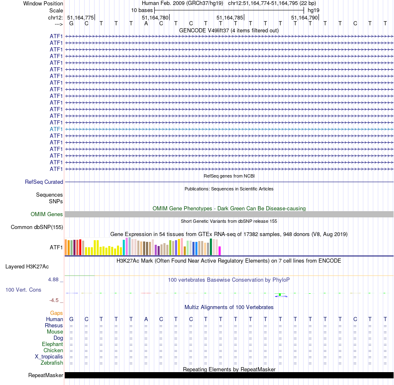The image size is (394, 385).
Task: Select the light-blue highlighted ATF1 transcript label
Action: click(56, 129)
